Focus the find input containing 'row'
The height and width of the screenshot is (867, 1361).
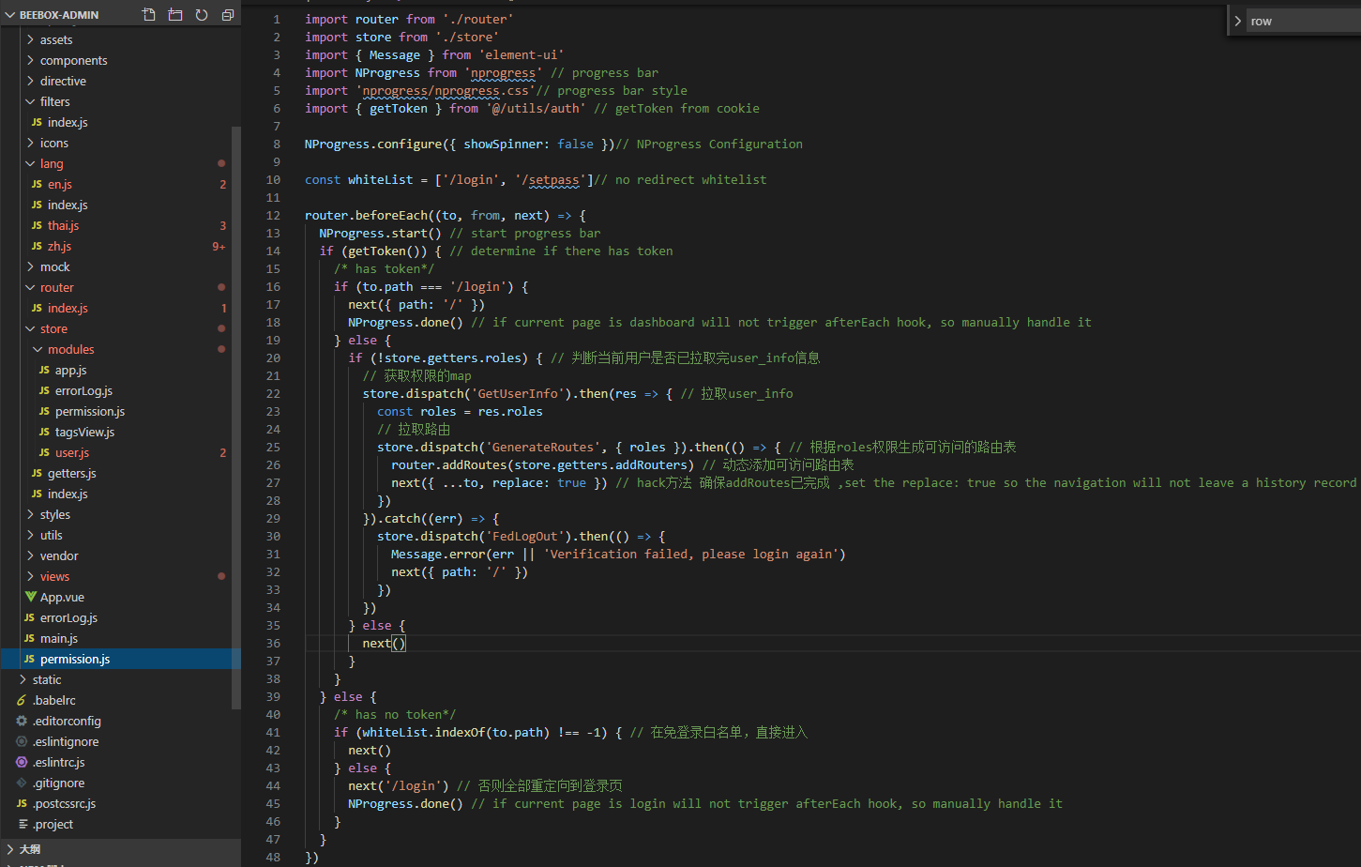(x=1304, y=21)
